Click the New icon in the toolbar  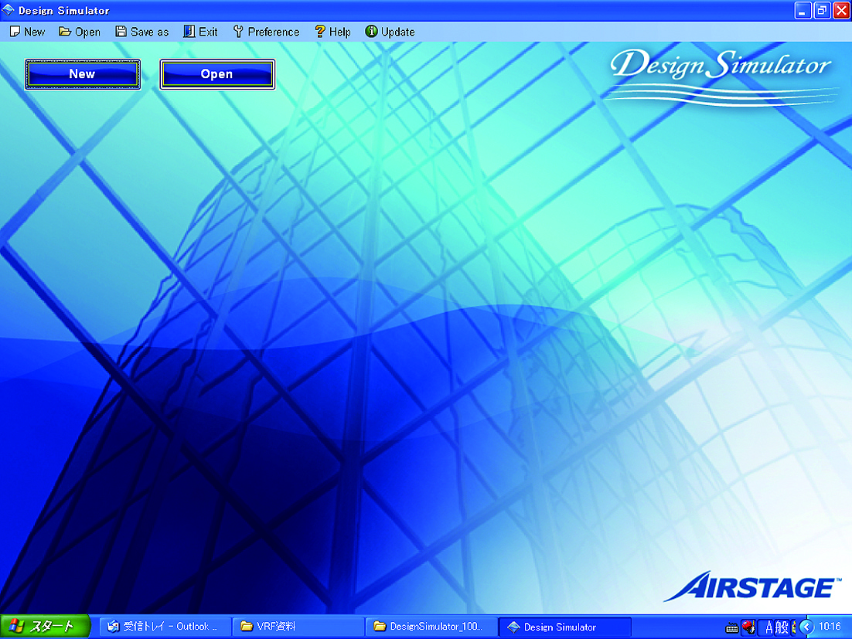pyautogui.click(x=15, y=32)
